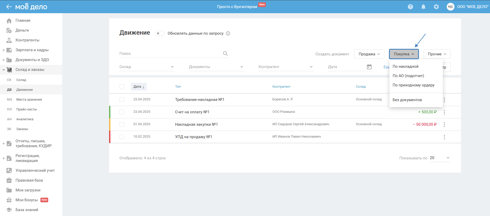Open Аналитика in the sidebar
Viewport: 490px width, 216px height.
tap(25, 119)
